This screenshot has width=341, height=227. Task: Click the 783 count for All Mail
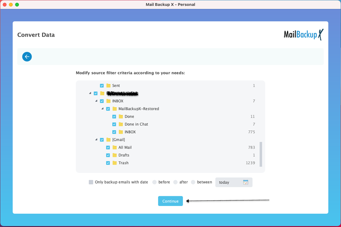point(251,147)
